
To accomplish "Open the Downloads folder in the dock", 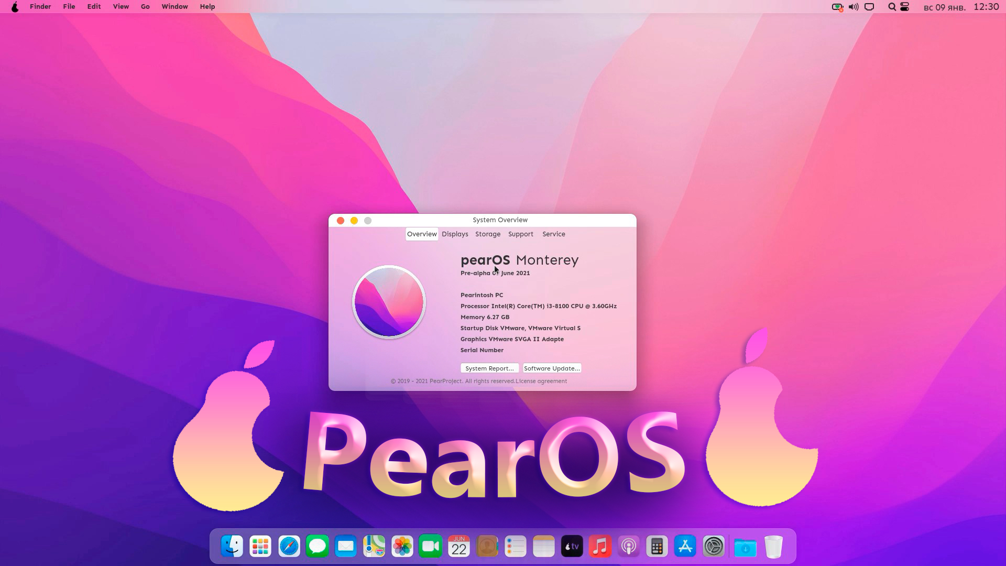I will [745, 547].
